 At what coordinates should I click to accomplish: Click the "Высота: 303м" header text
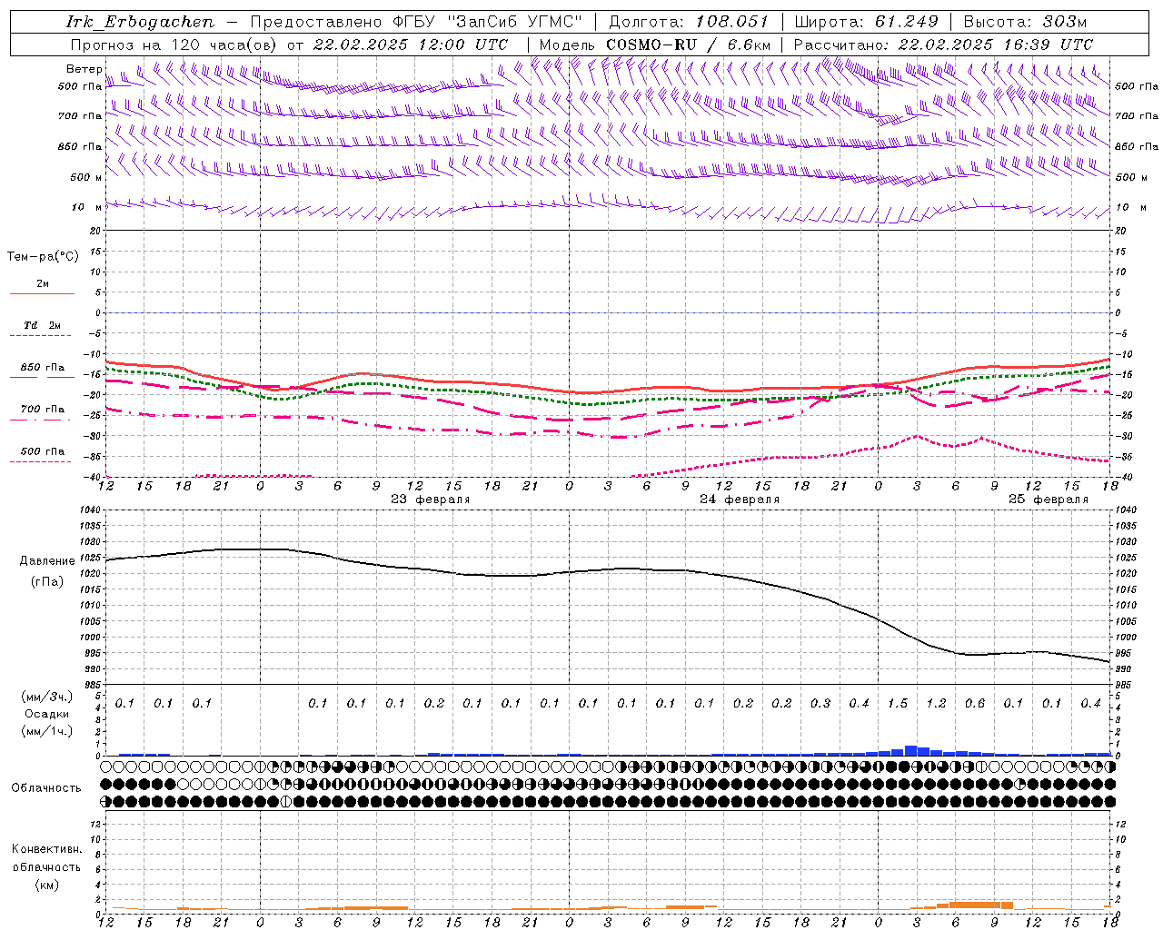[1025, 22]
